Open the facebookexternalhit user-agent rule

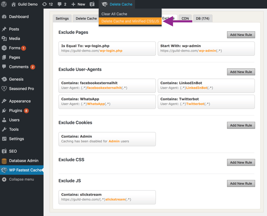click(107, 86)
